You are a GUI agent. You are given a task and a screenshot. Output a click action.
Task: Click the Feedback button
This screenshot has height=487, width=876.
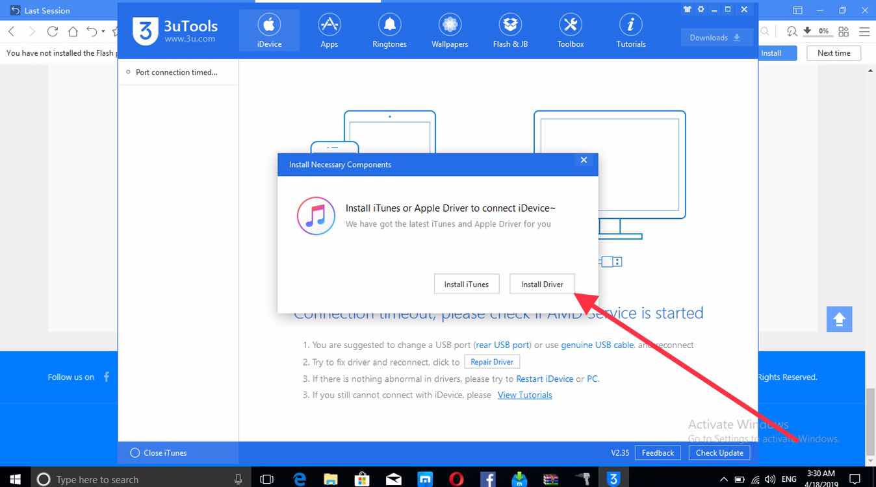click(658, 453)
